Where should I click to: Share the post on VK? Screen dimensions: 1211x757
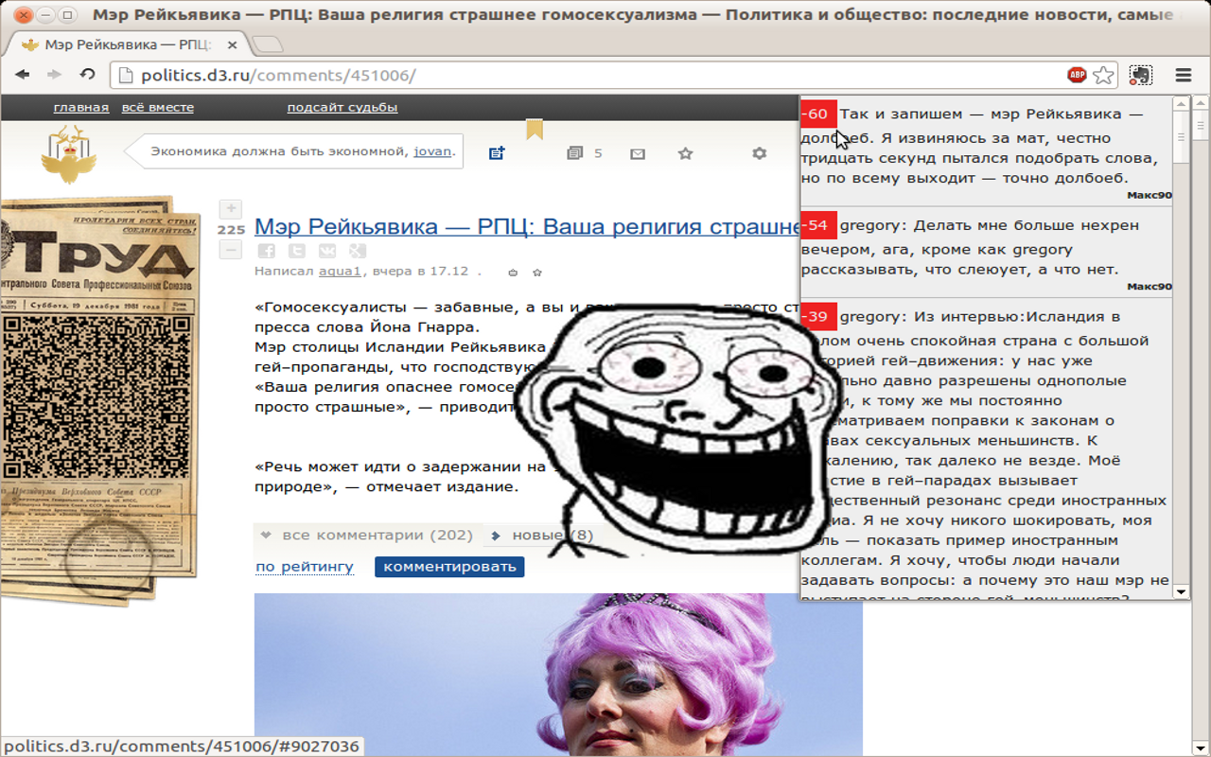(x=327, y=251)
